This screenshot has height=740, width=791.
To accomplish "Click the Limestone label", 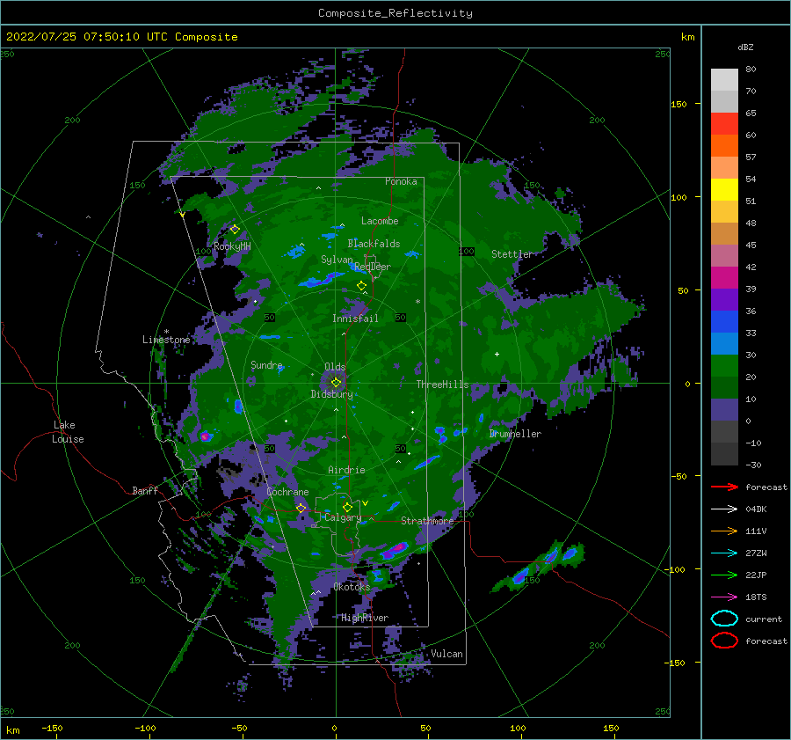I will pyautogui.click(x=166, y=340).
